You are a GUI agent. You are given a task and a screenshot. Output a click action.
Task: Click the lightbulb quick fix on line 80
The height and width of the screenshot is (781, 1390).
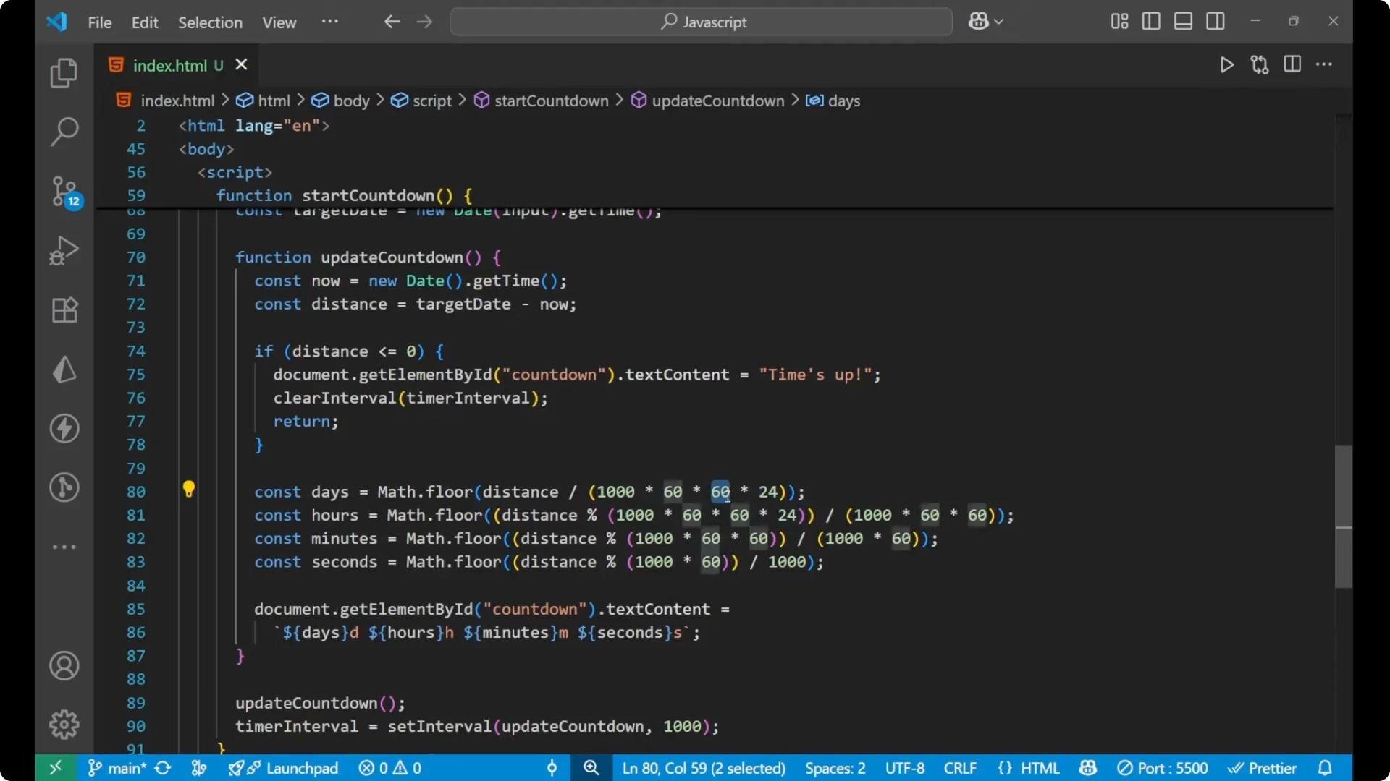tap(189, 490)
